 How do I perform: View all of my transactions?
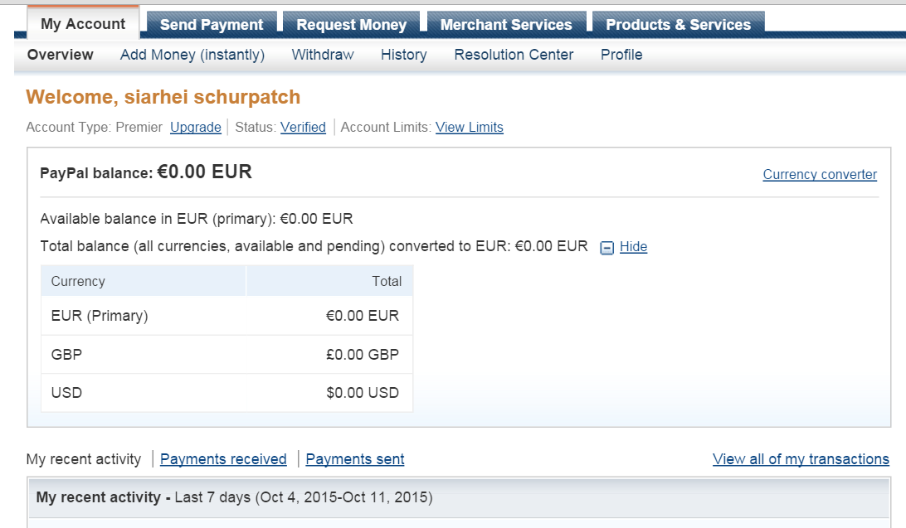pos(801,459)
